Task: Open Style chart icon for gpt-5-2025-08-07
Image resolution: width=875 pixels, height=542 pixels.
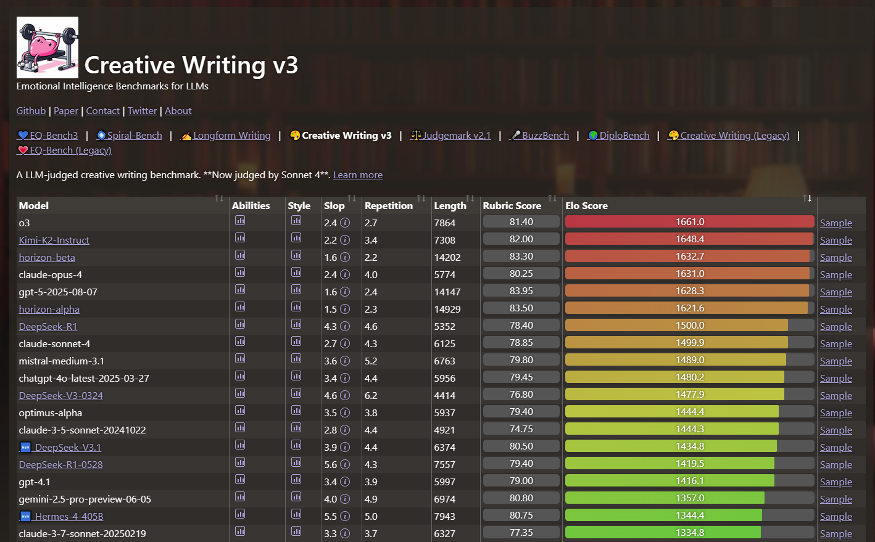Action: pyautogui.click(x=296, y=290)
